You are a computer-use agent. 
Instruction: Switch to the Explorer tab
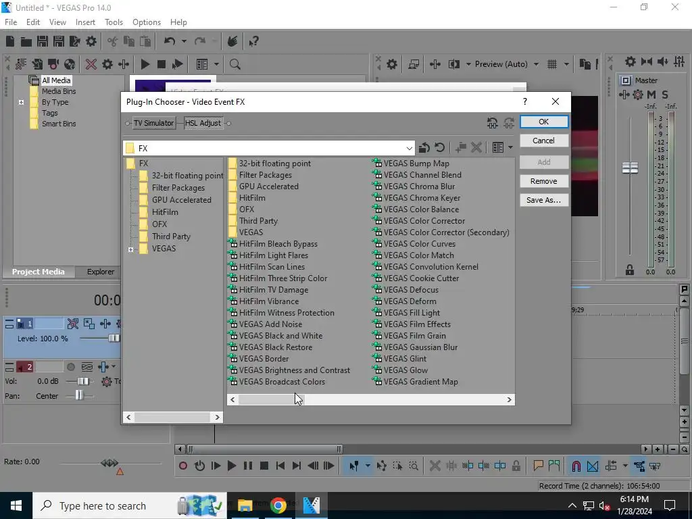pyautogui.click(x=101, y=272)
